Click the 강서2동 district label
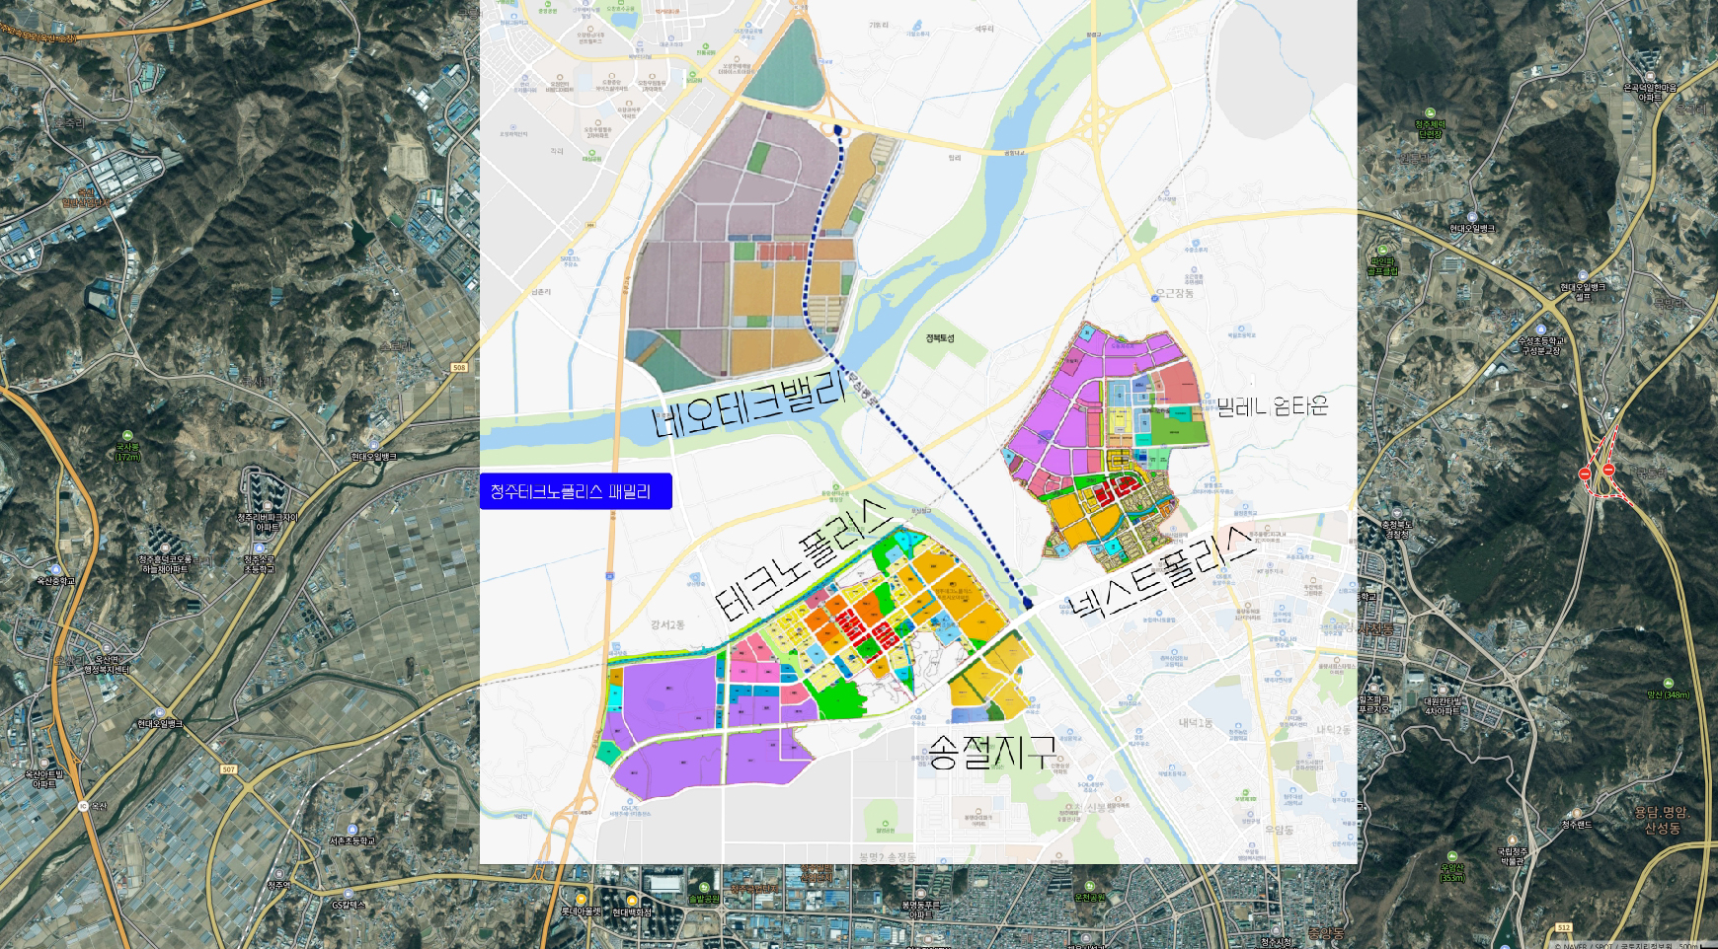The height and width of the screenshot is (949, 1718). 667,624
